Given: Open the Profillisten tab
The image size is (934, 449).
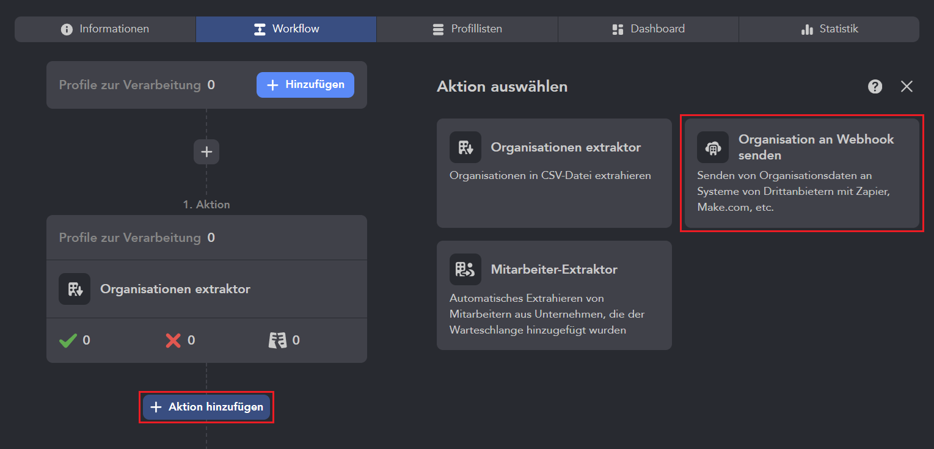Looking at the screenshot, I should 467,29.
